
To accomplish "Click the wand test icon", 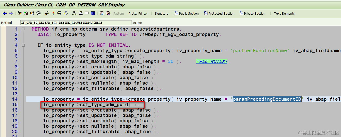I will [53, 13].
